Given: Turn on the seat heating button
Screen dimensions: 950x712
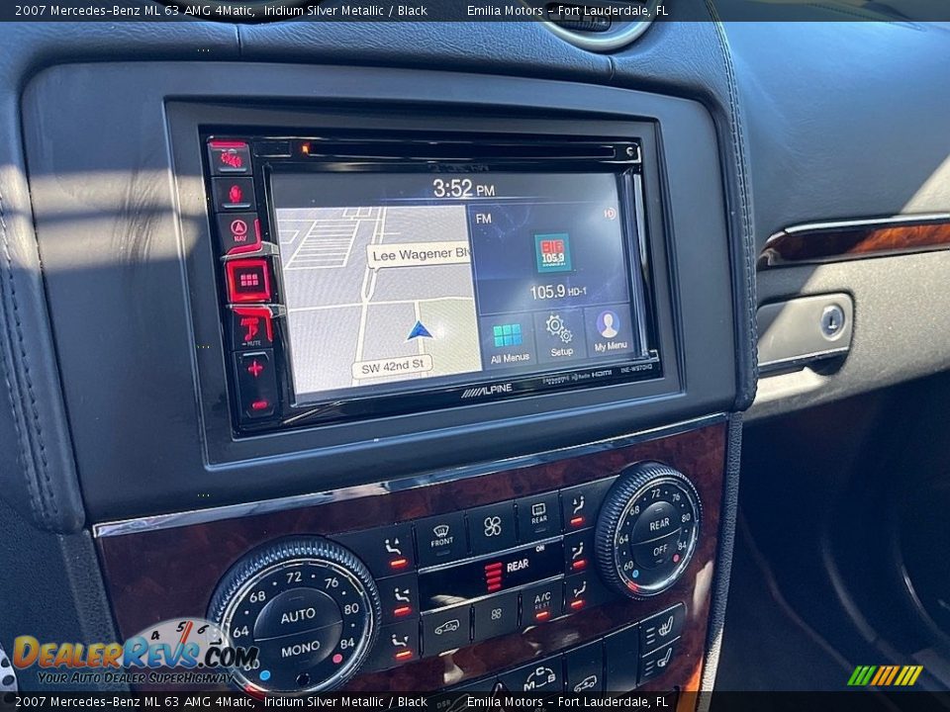Looking at the screenshot, I should (663, 627).
